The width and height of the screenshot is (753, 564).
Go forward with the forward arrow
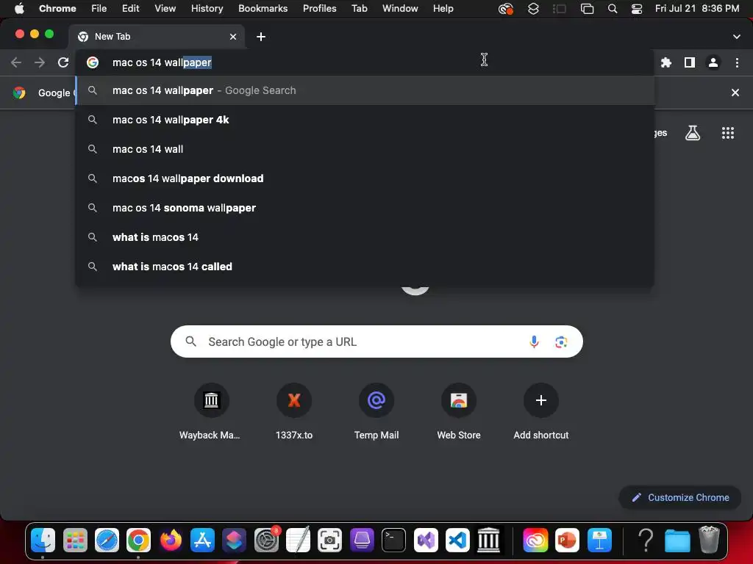[40, 62]
